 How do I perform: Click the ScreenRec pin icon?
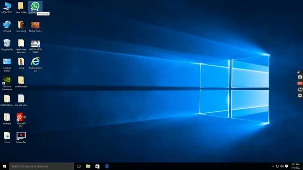pos(298,72)
